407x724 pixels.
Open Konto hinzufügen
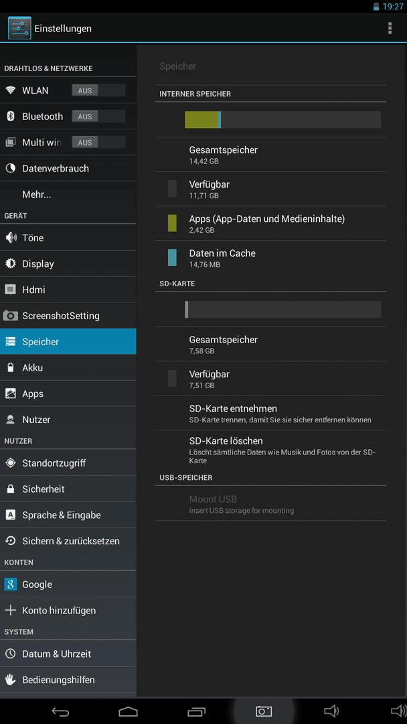click(x=68, y=611)
